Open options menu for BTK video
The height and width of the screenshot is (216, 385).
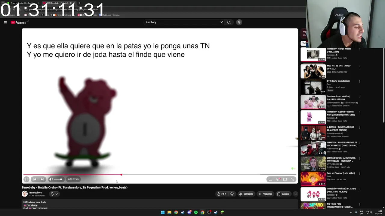(360, 81)
